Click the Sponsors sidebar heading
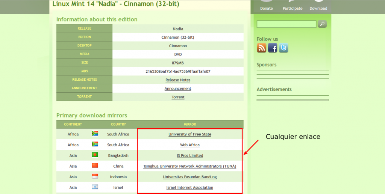Viewport: 385px width, 194px height. [267, 65]
